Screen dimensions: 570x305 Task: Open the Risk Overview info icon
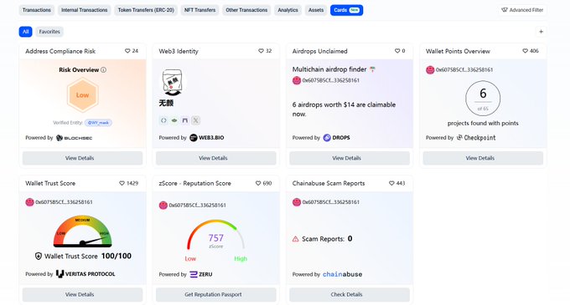pos(104,70)
